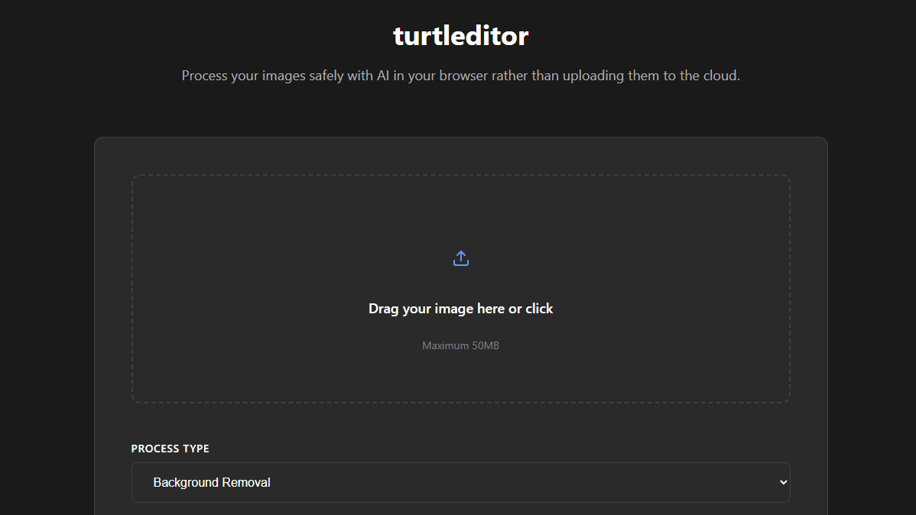
Task: Click 'Drag your image here or click' text
Action: tap(460, 308)
